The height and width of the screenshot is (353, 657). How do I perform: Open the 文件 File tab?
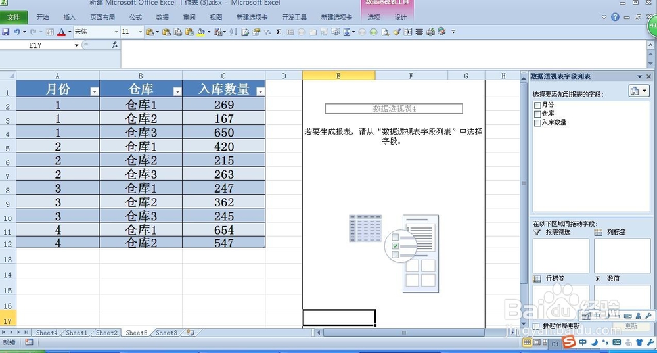tap(13, 17)
